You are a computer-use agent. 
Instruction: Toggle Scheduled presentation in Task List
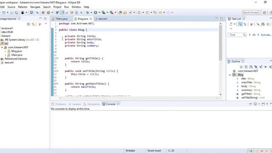[245, 24]
